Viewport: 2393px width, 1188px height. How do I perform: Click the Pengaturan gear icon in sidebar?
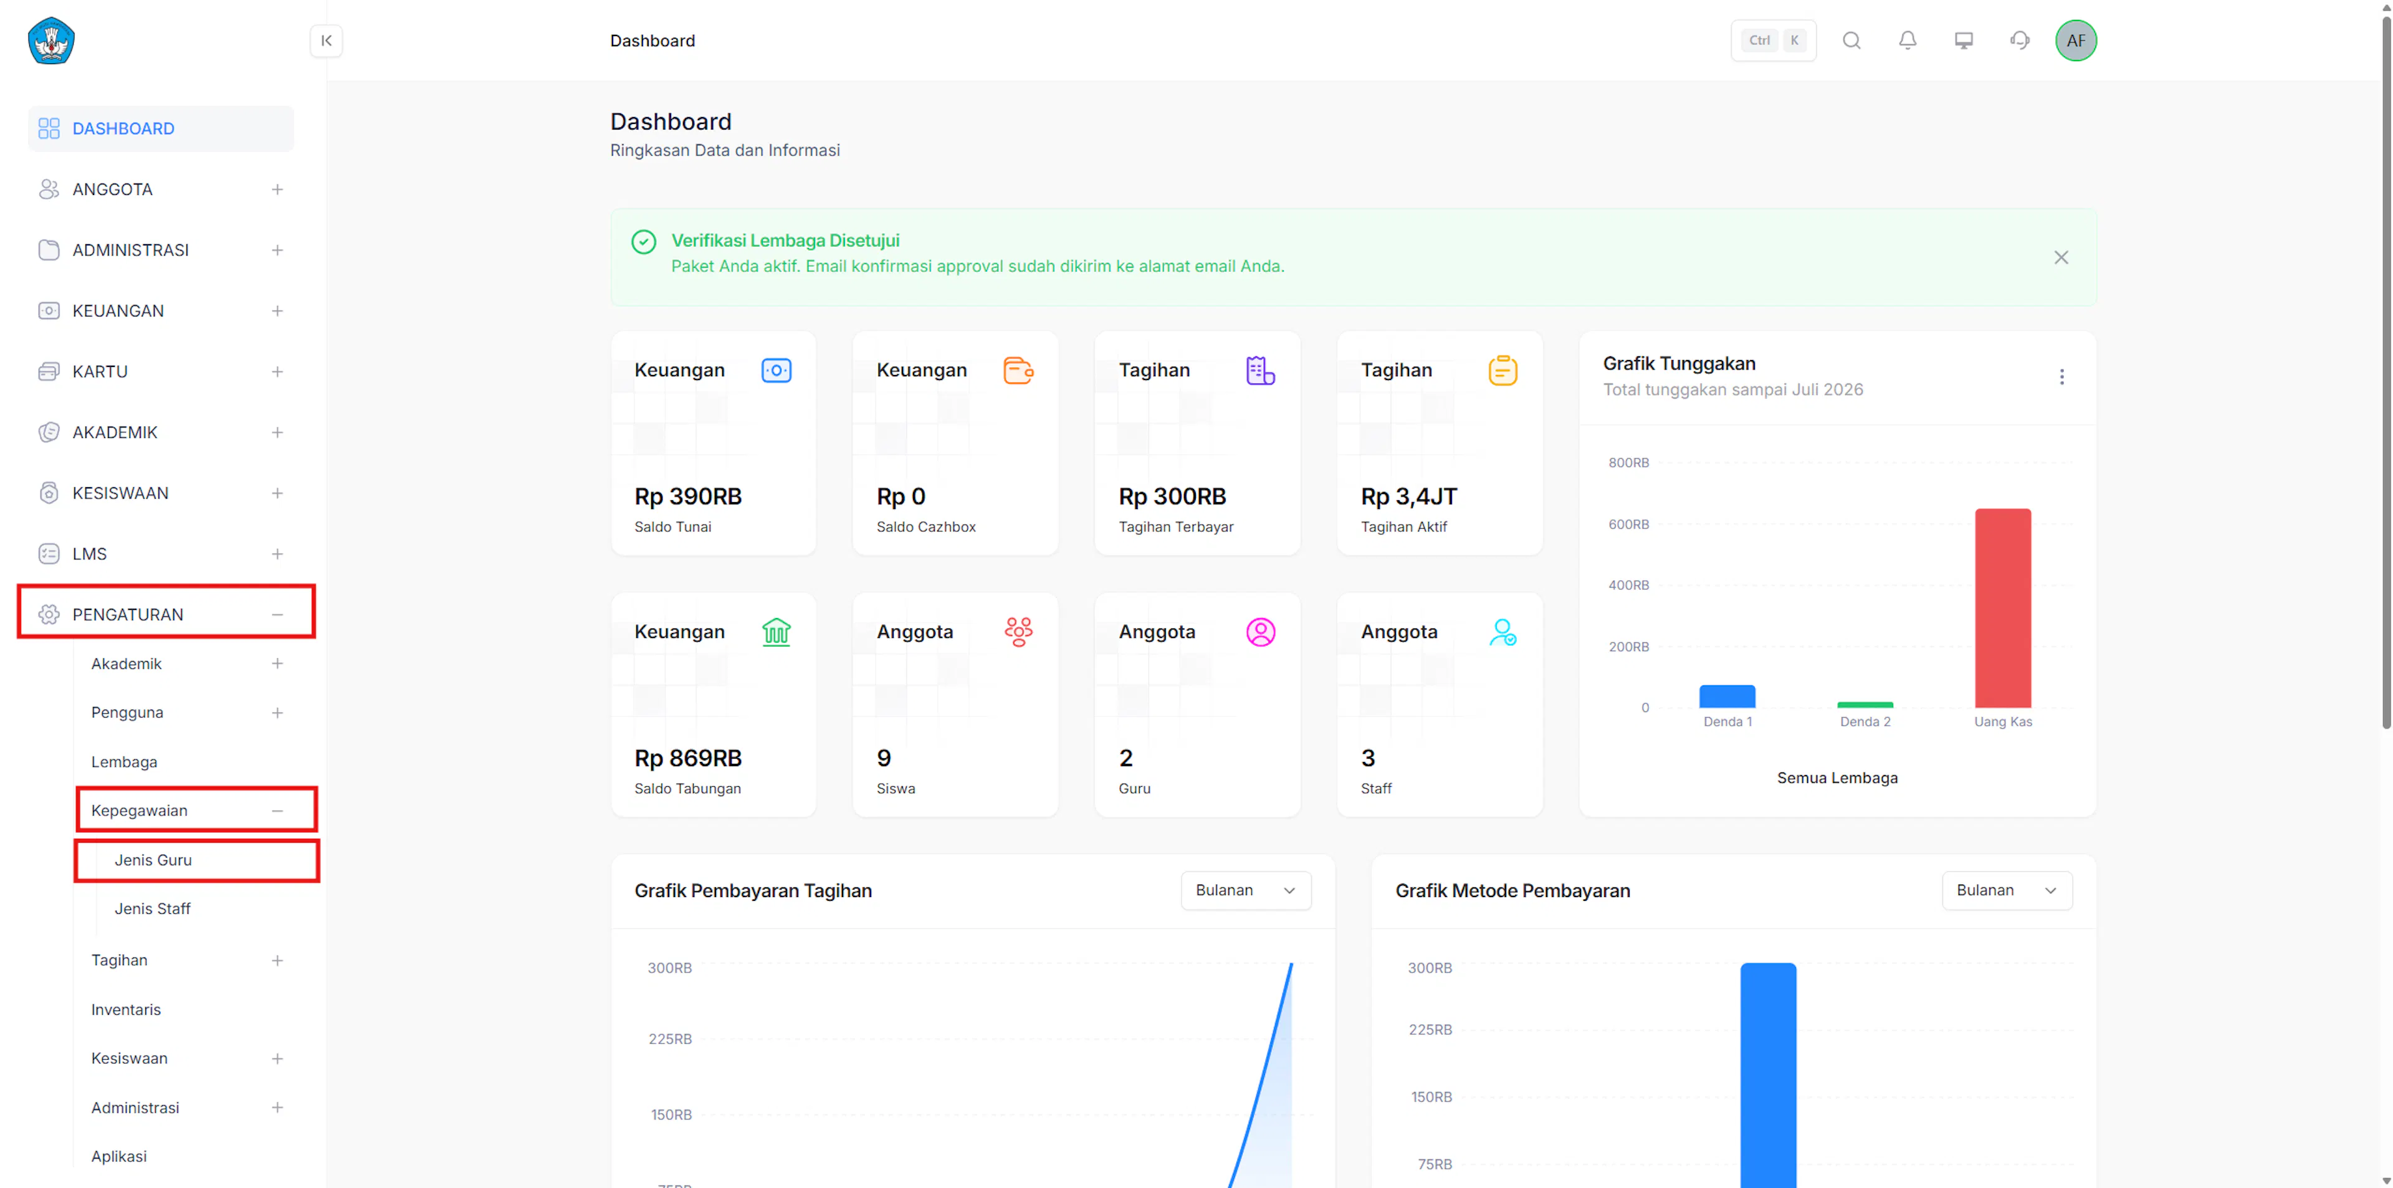point(49,615)
